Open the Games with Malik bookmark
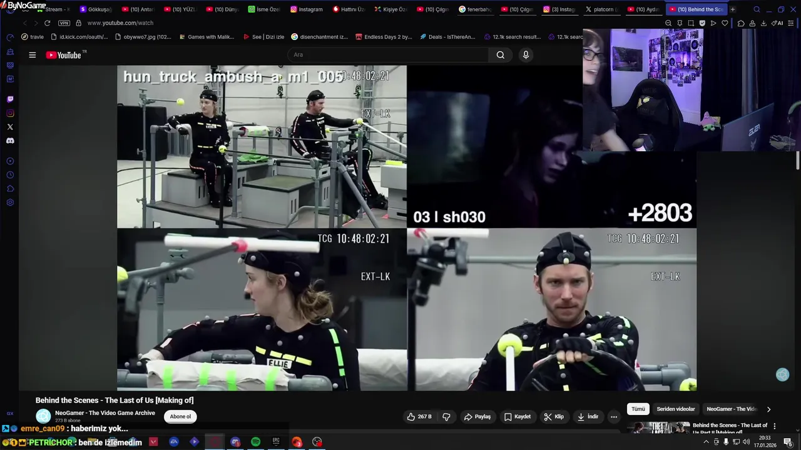The image size is (801, 450). (206, 37)
